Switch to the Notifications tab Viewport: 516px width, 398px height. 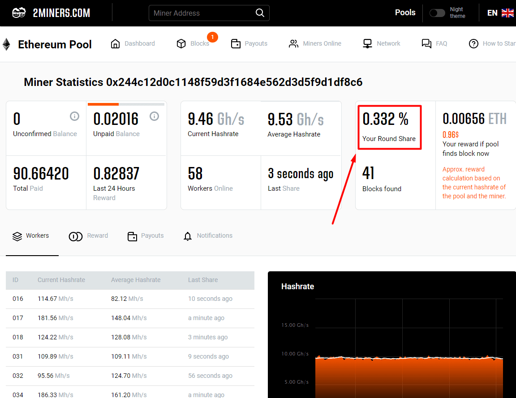208,236
